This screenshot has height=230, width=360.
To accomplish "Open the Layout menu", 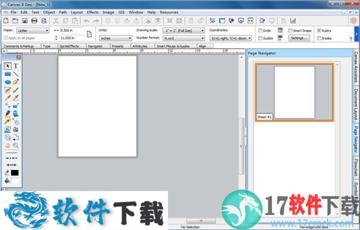I will tap(77, 13).
